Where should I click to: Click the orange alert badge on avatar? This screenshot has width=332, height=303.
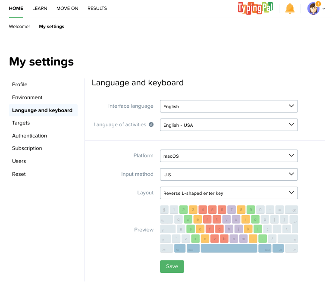coord(318,4)
